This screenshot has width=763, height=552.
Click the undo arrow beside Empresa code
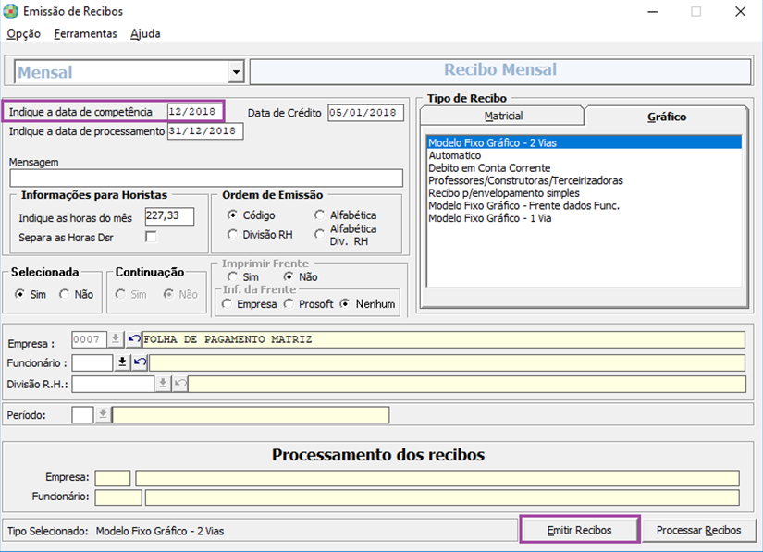coord(133,339)
